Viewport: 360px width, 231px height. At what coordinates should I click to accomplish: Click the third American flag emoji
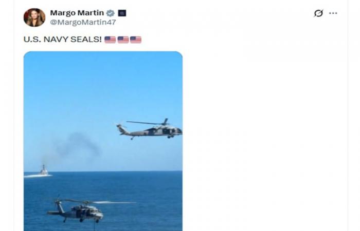tap(136, 40)
